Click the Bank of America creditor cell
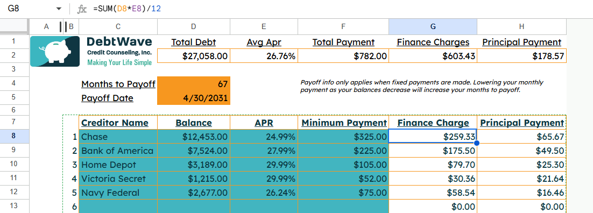The image size is (593, 213). point(118,151)
